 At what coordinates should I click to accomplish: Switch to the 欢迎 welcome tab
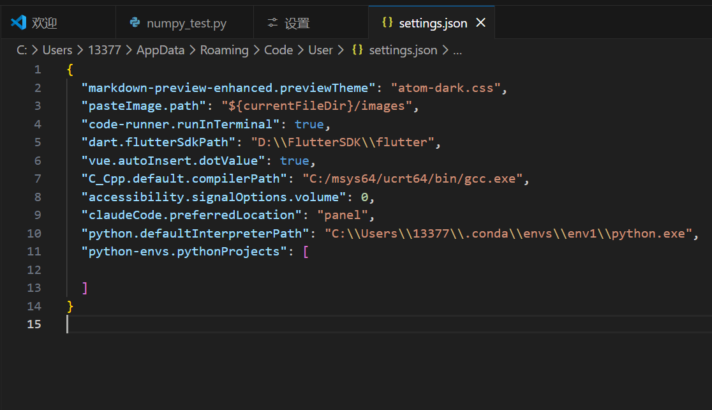point(57,23)
